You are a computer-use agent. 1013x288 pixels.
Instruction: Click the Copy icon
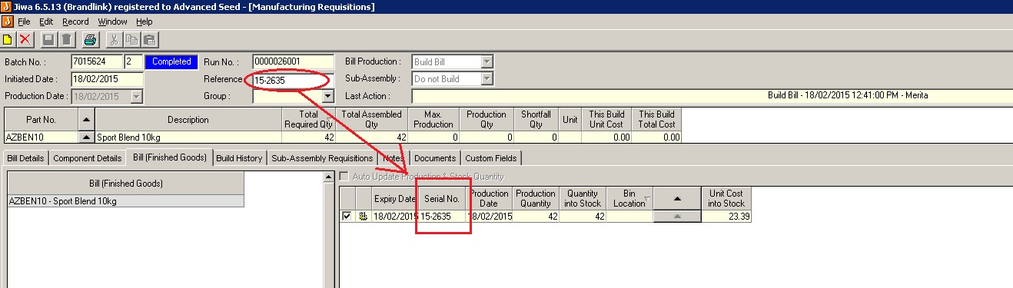pos(131,39)
